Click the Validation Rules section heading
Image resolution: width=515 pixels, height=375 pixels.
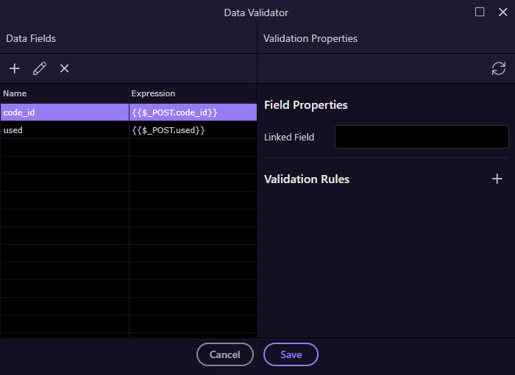[307, 179]
